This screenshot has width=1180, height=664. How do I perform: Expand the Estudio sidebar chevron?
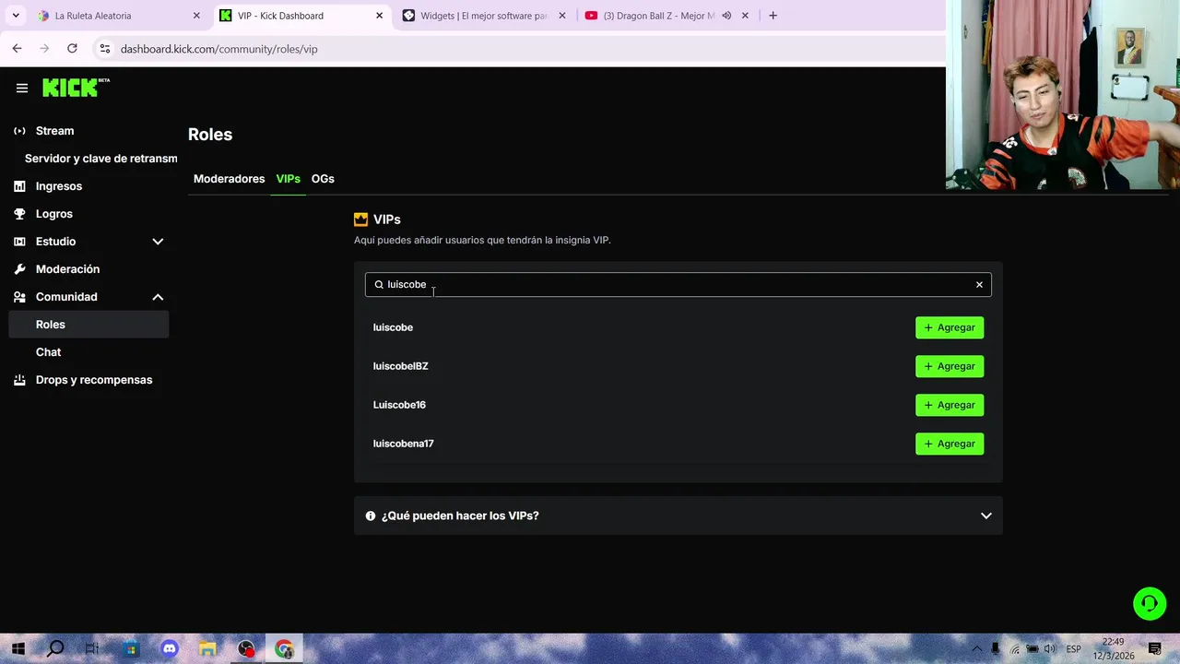click(158, 242)
